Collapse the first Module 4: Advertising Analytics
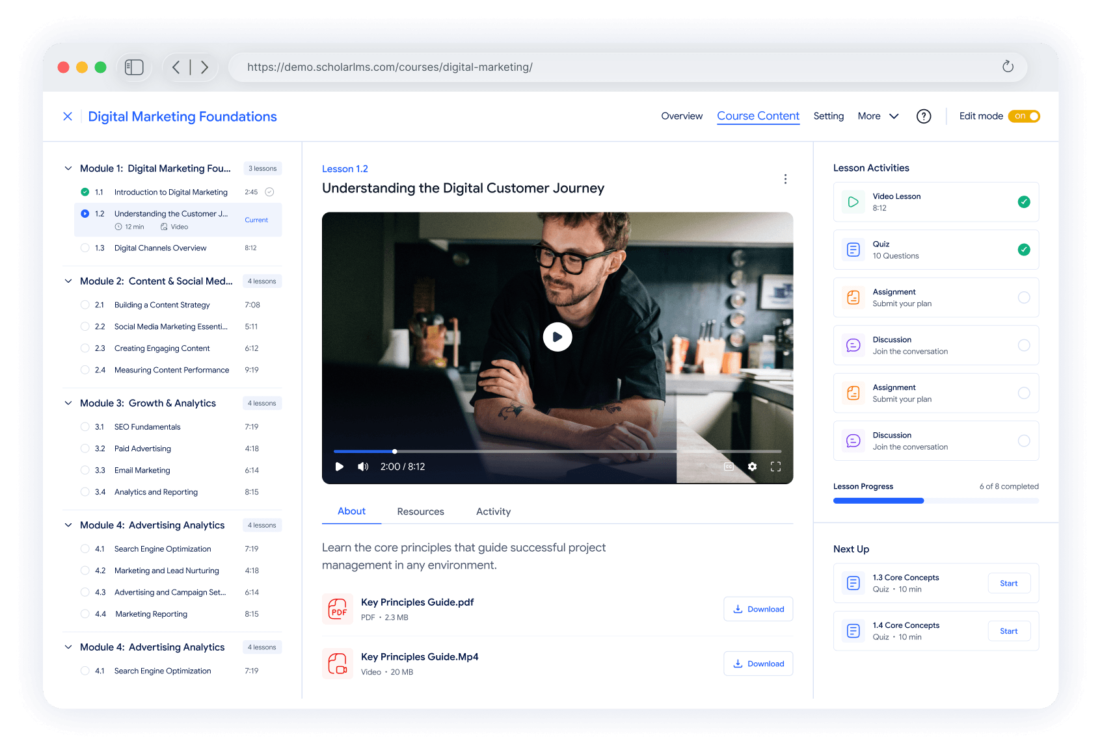This screenshot has width=1102, height=752. (x=68, y=525)
